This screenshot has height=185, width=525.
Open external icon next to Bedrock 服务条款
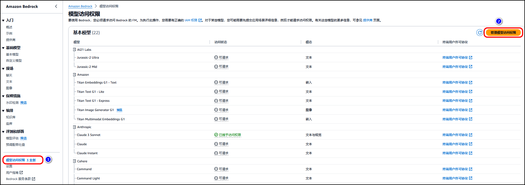pos(33,179)
